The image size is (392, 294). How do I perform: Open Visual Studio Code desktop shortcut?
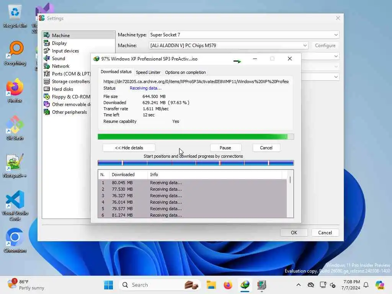point(15,206)
